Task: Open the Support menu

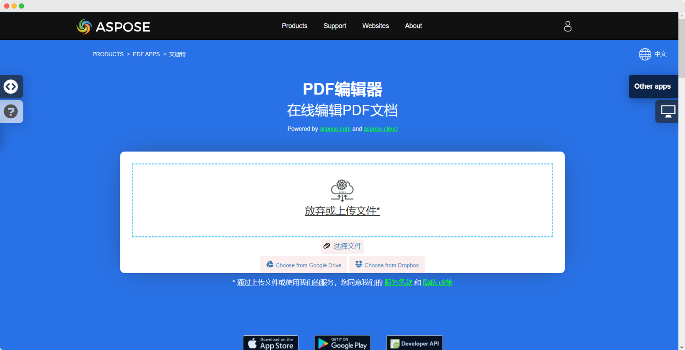Action: 335,26
